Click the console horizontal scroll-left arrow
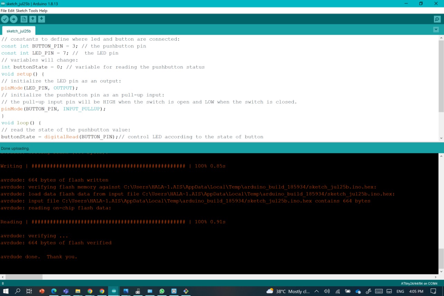 pyautogui.click(x=2, y=277)
